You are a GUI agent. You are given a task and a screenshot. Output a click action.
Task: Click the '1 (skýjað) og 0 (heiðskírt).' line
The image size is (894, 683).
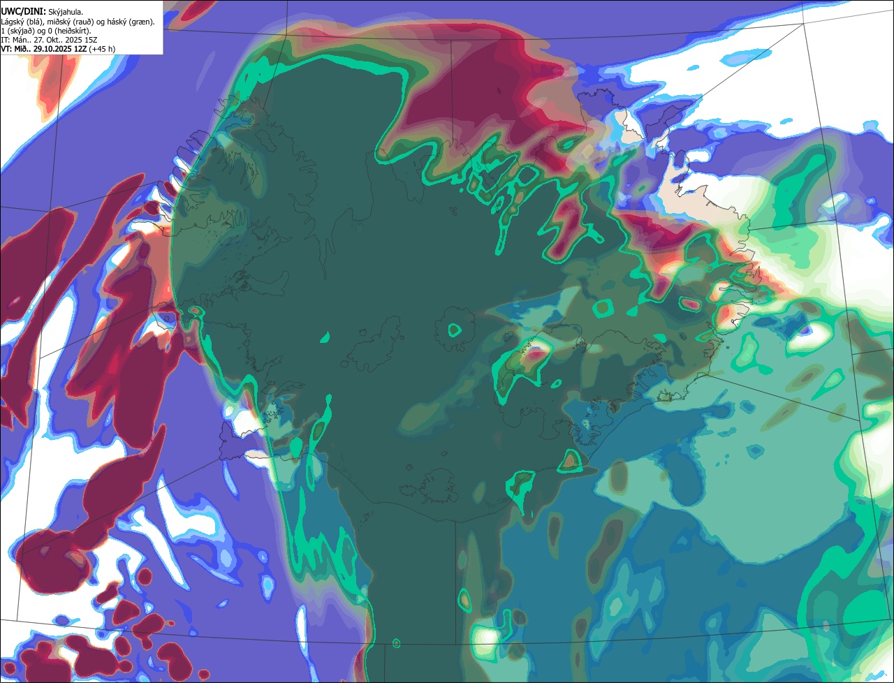46,31
